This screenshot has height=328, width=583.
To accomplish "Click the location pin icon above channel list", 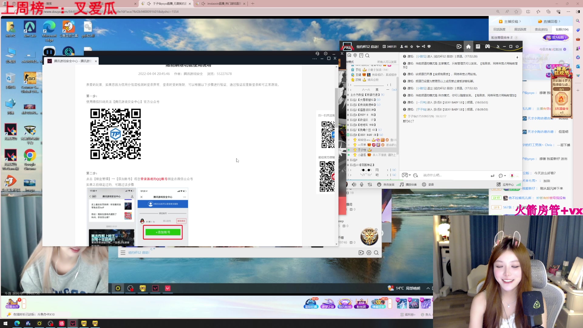I will click(x=355, y=56).
